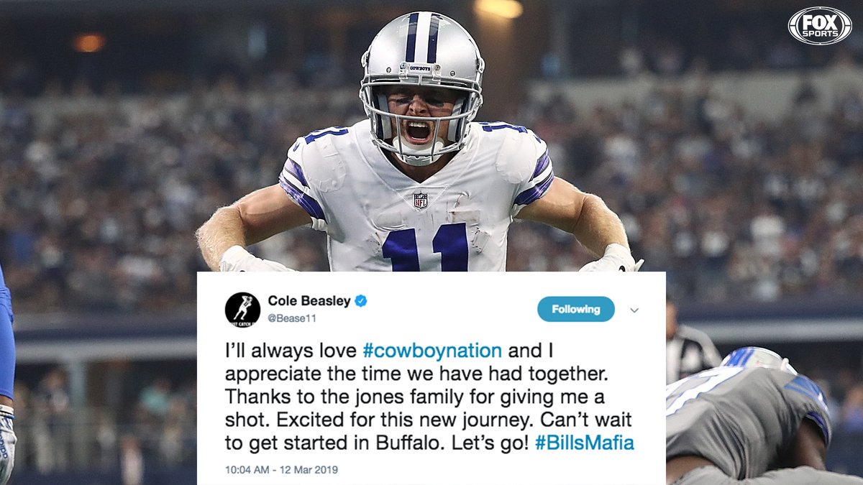Open the #cowboynation hashtag
This screenshot has width=863, height=485.
tap(432, 351)
